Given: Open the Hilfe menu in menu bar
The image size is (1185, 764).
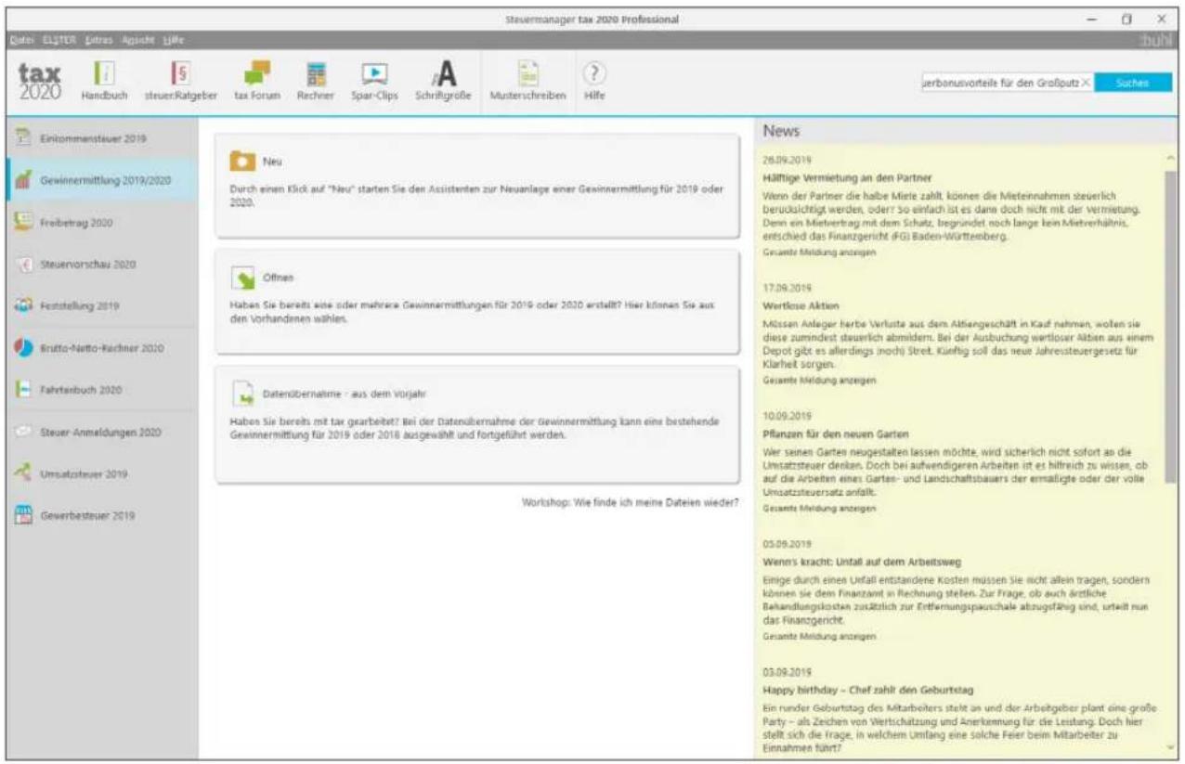Looking at the screenshot, I should (174, 41).
